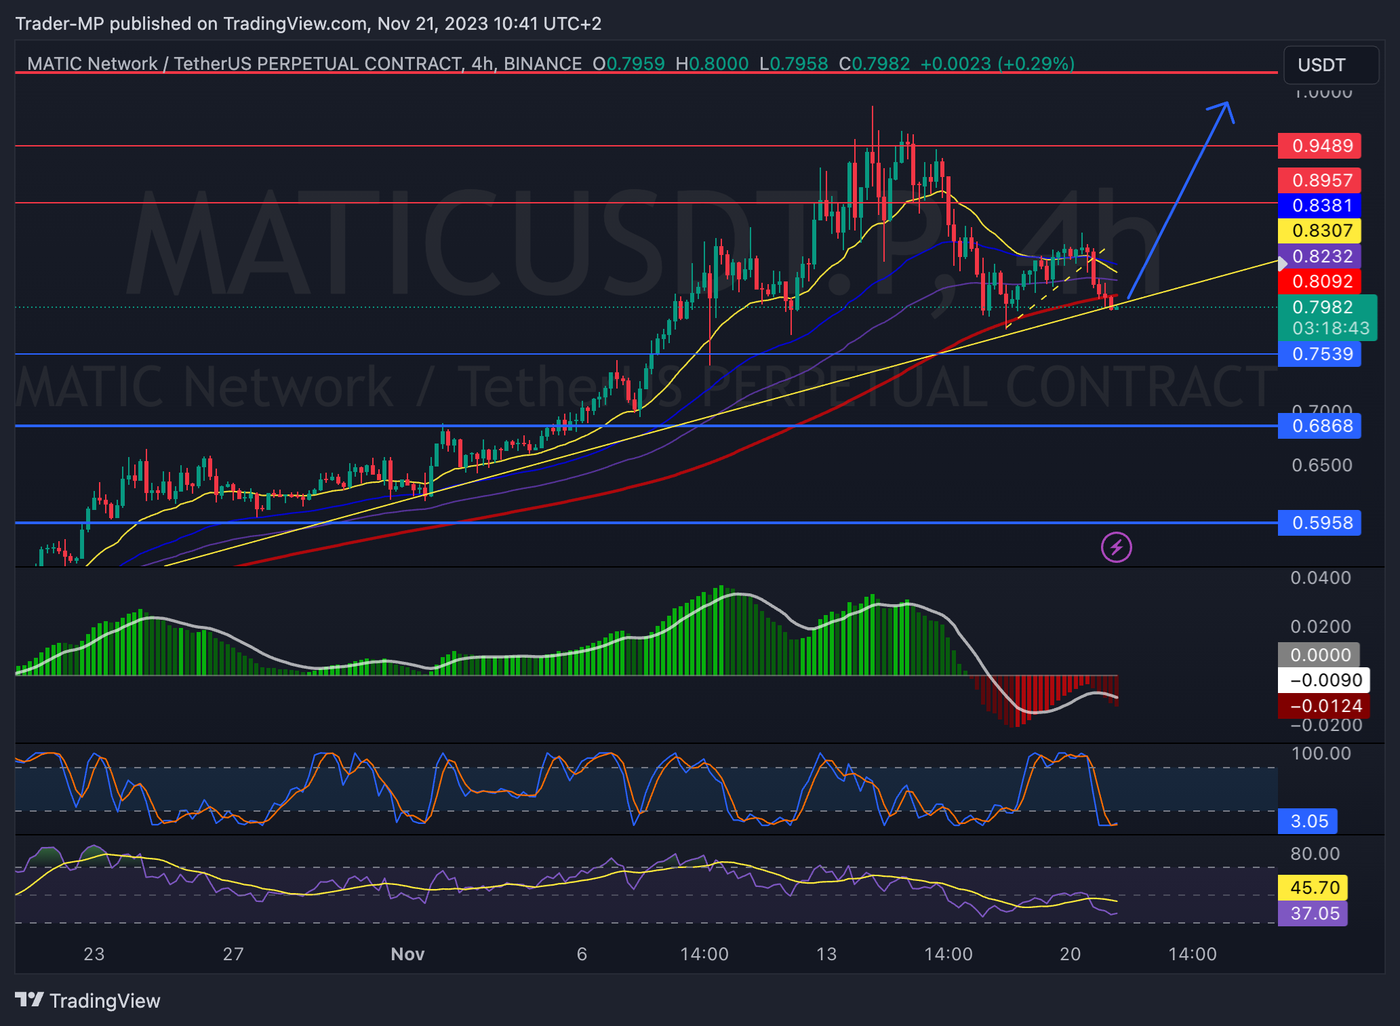1400x1026 pixels.
Task: Click the 100.00 Stochastic axis value
Action: (x=1321, y=753)
